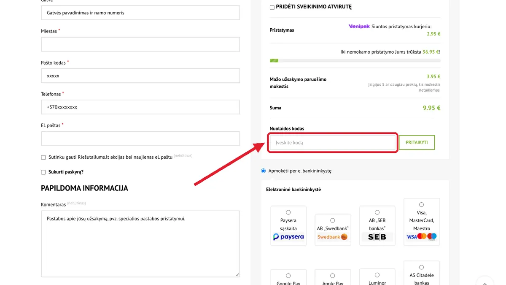506x285 pixels.
Task: Click inside the Komentaras text area
Action: pyautogui.click(x=140, y=244)
